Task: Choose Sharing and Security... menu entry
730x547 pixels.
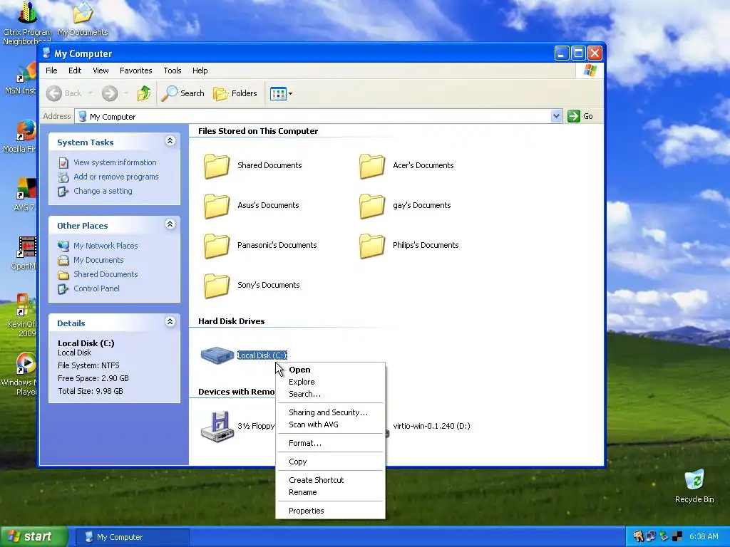Action: (x=331, y=412)
